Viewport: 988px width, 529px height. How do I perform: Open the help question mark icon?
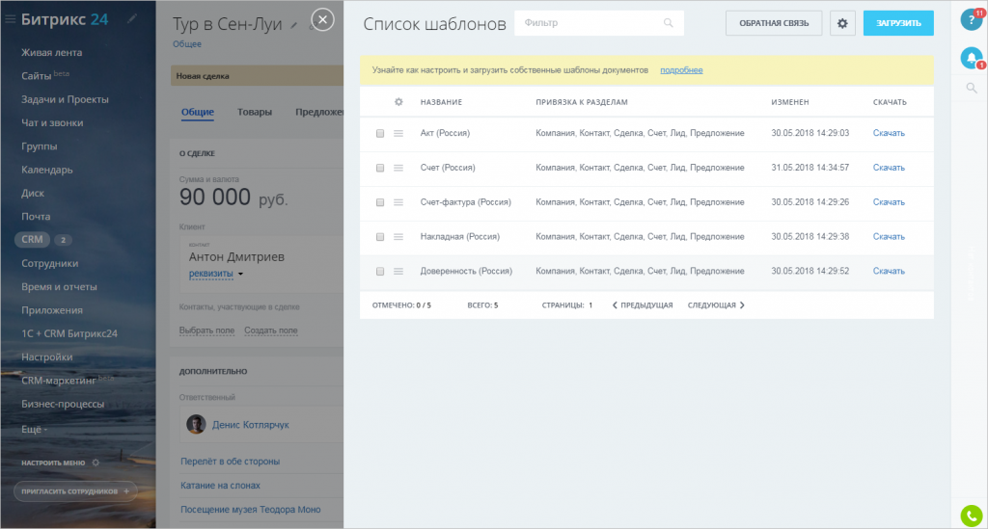tap(971, 20)
